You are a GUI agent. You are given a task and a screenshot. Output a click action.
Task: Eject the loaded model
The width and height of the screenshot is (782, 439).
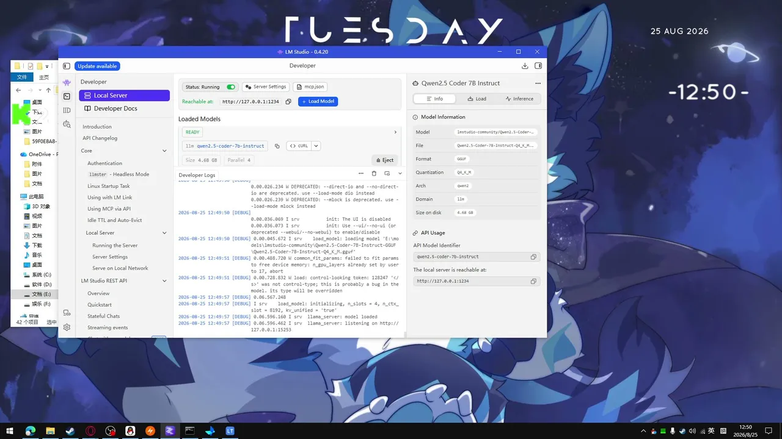click(384, 160)
